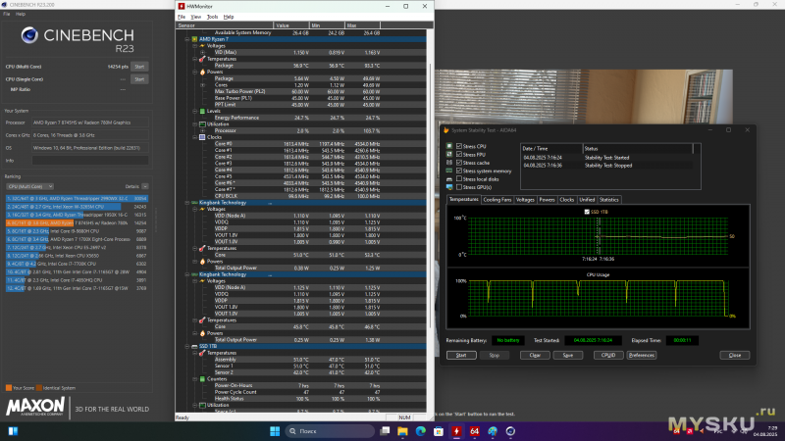This screenshot has height=441, width=785.
Task: Open Microsoft Store from the taskbar
Action: (x=439, y=431)
